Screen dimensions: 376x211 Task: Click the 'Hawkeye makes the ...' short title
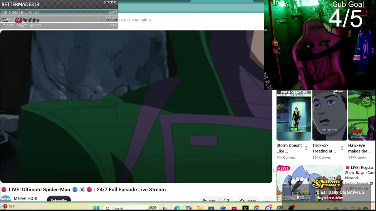tap(360, 148)
